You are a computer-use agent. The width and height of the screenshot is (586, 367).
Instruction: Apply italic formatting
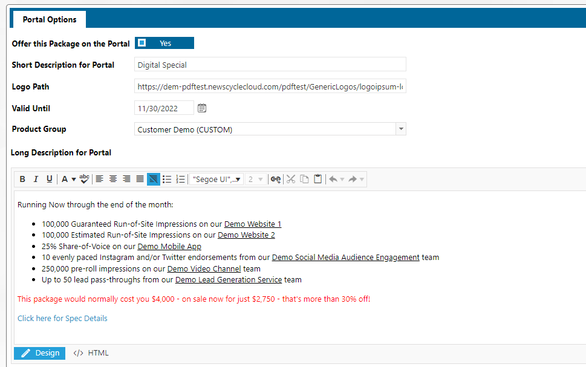[x=36, y=179]
